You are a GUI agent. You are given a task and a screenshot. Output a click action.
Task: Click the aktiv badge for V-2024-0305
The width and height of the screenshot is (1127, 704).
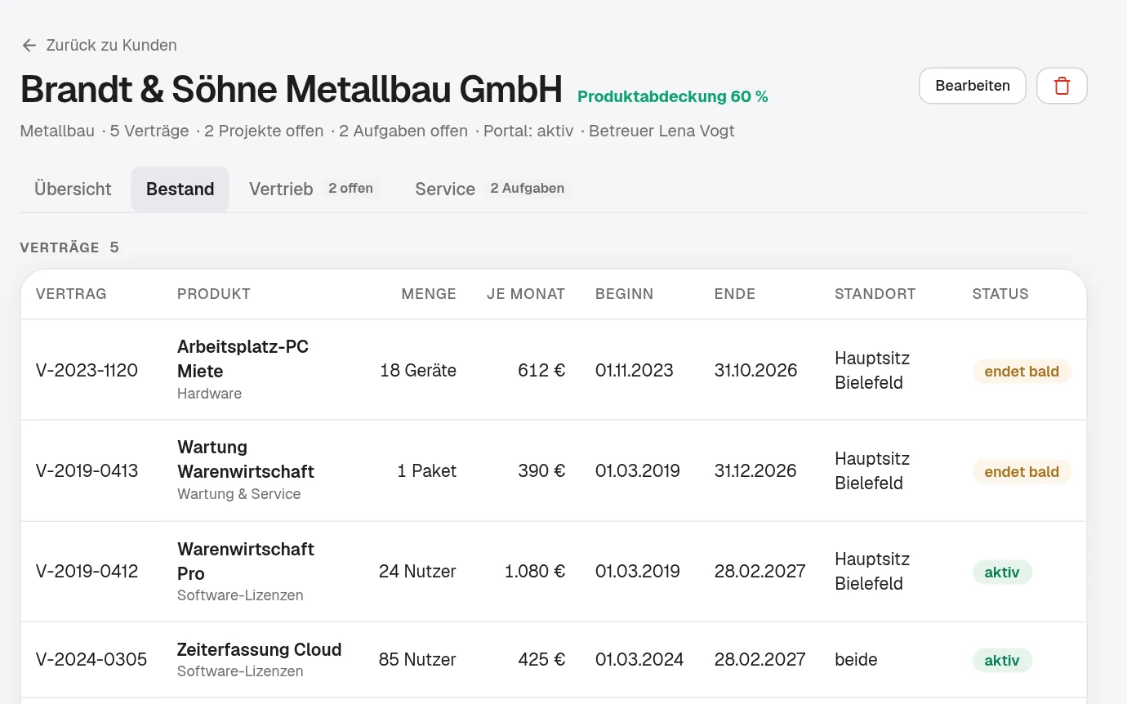[1002, 660]
